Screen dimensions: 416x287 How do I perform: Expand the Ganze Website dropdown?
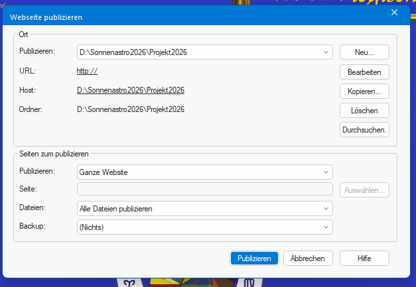204,172
